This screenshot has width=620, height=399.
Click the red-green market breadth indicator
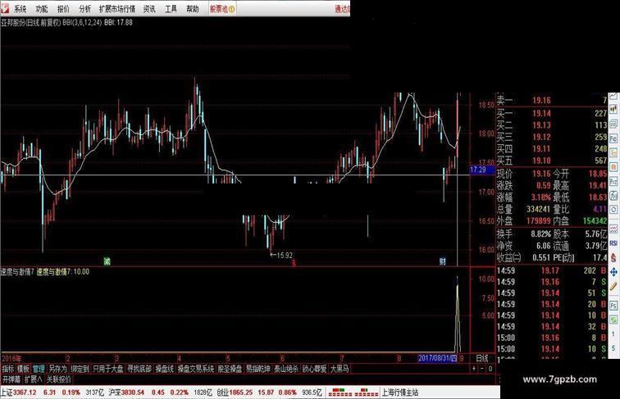[353, 392]
